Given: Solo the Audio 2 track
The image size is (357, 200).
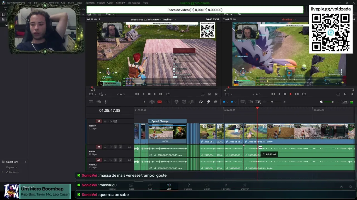Looking at the screenshot, I should tap(115, 160).
